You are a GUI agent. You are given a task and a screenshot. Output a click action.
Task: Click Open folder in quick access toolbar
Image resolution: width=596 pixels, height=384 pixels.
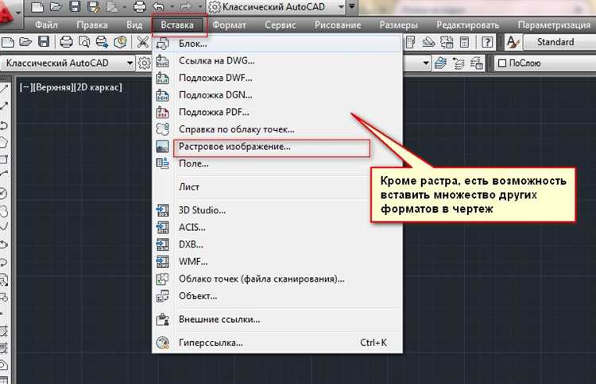(56, 6)
